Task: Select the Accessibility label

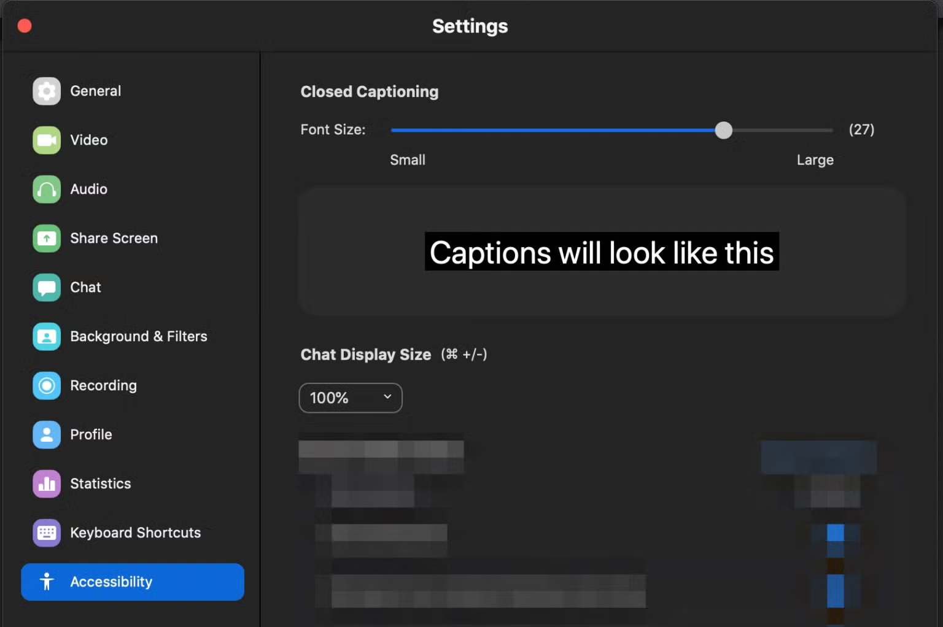Action: pyautogui.click(x=111, y=582)
